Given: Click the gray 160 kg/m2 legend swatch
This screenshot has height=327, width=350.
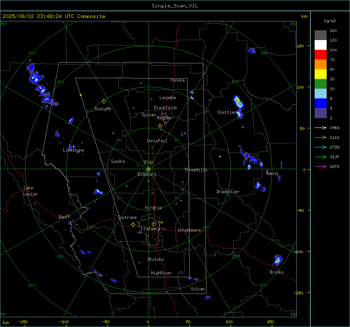Looking at the screenshot, I should point(320,35).
